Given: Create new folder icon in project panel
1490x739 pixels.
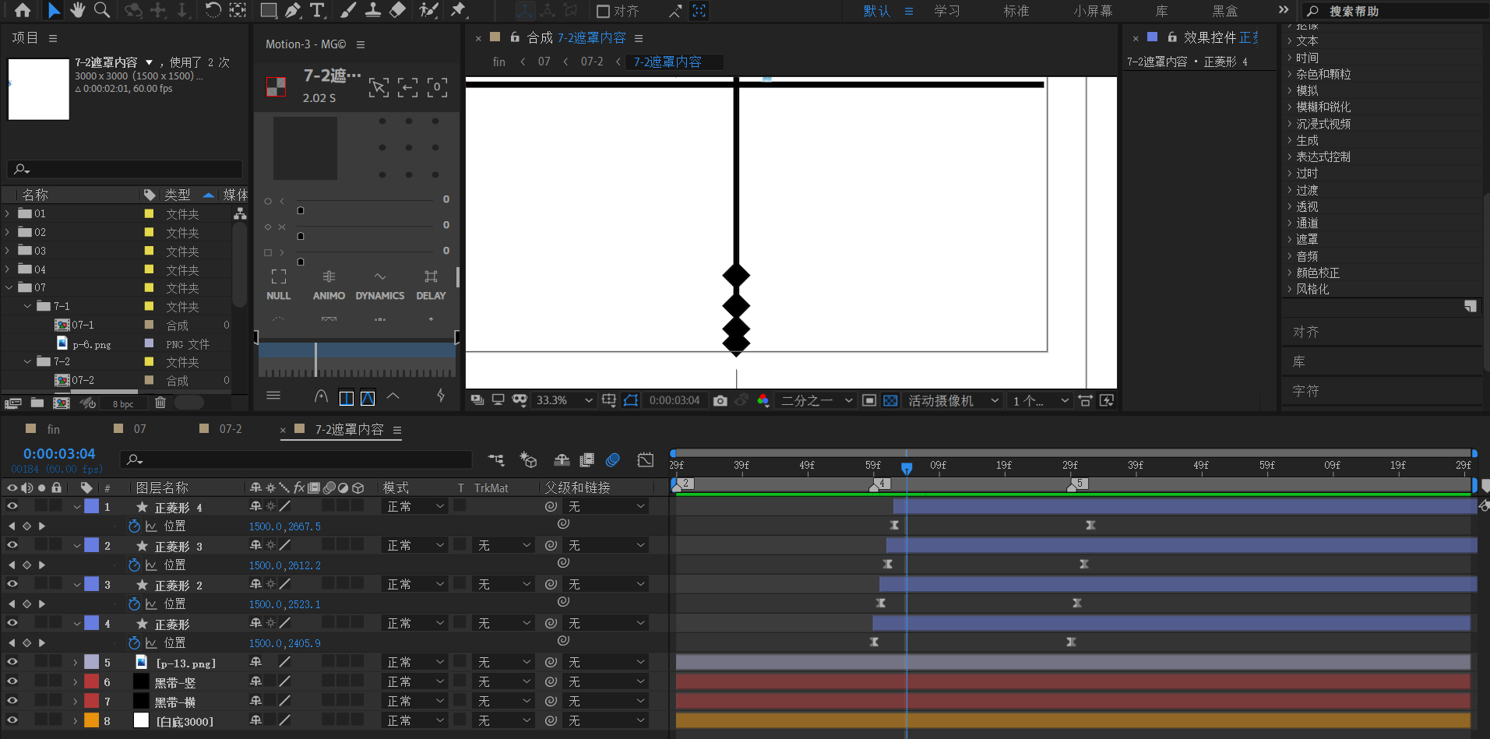Looking at the screenshot, I should (37, 403).
